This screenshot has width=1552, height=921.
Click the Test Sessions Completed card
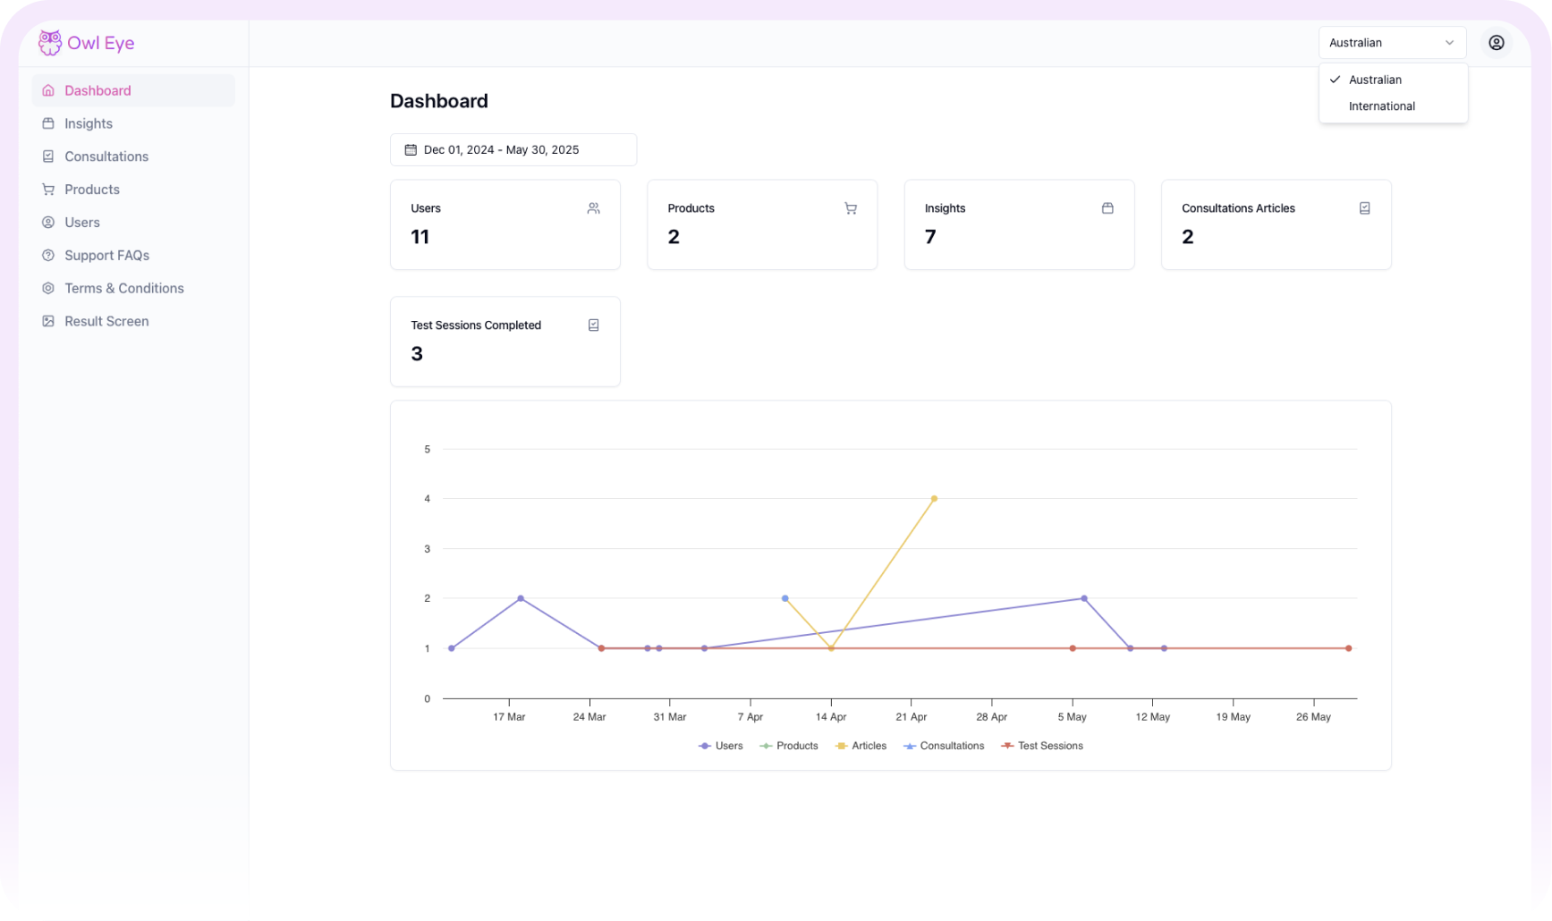[505, 341]
